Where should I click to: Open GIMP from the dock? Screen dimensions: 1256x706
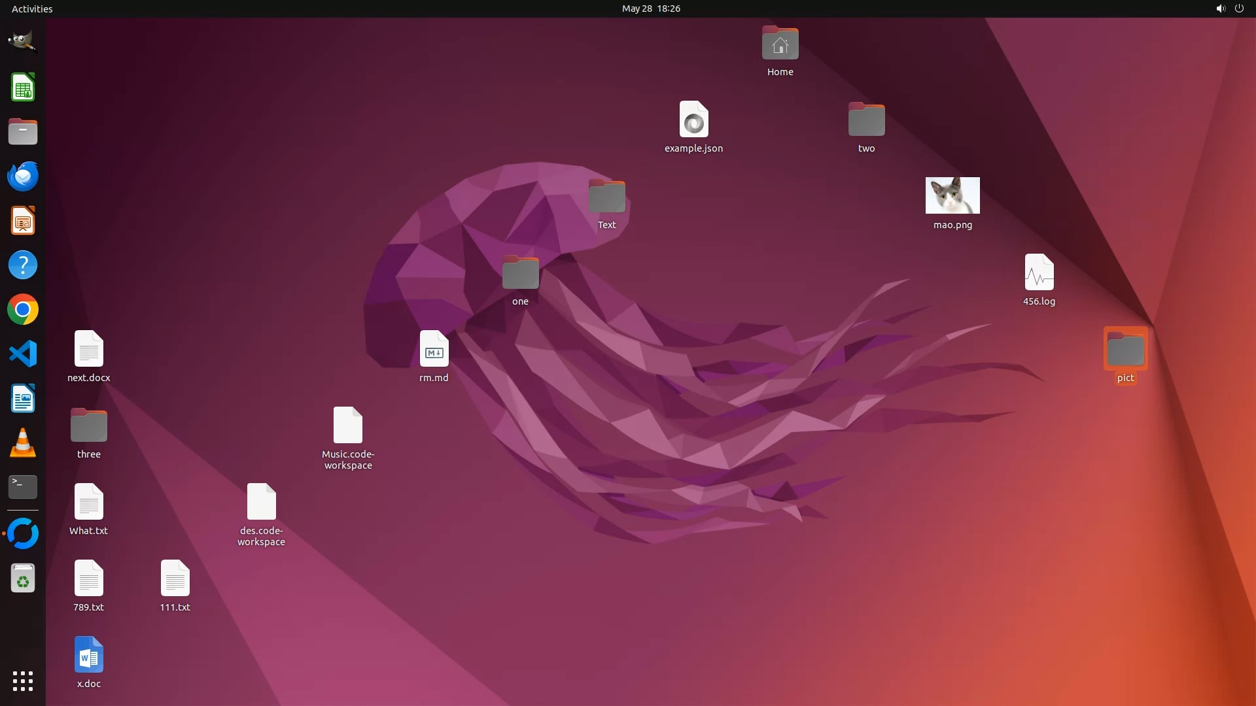[x=22, y=42]
